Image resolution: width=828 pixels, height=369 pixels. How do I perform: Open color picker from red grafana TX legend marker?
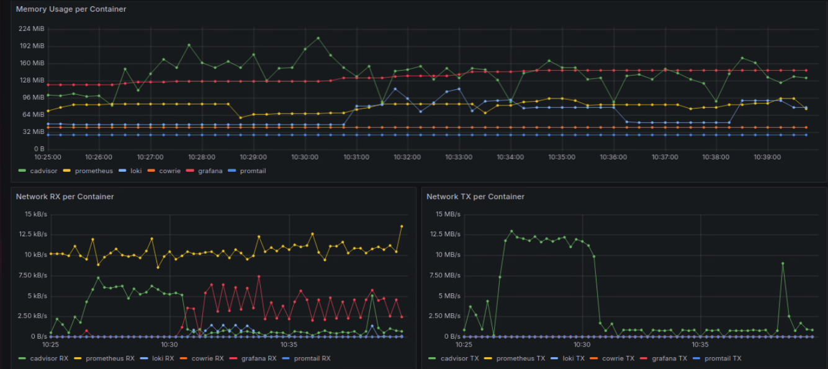[x=644, y=358]
